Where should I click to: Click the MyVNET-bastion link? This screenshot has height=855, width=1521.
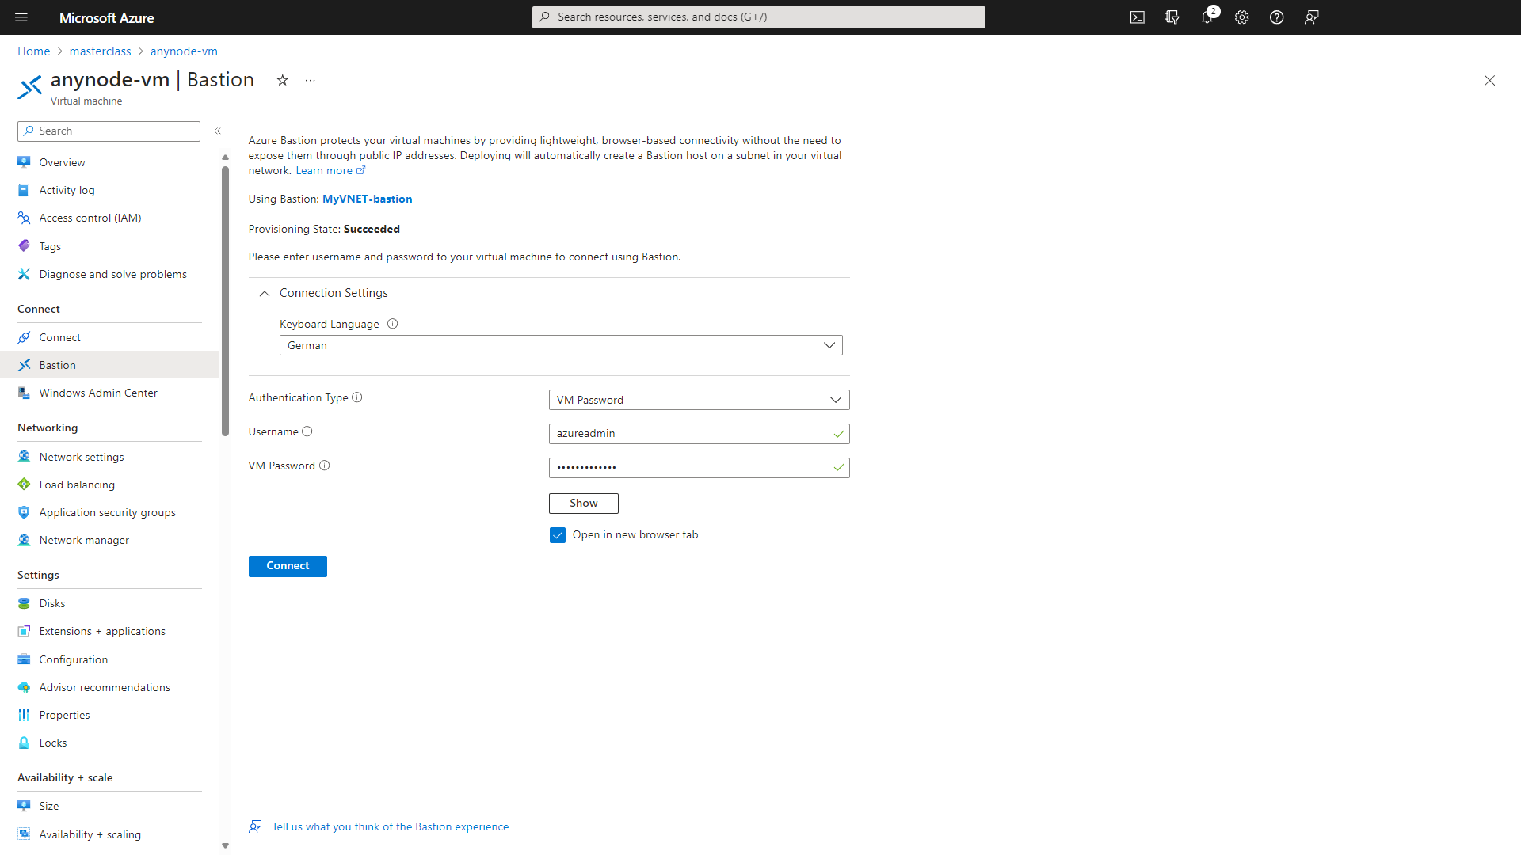367,199
